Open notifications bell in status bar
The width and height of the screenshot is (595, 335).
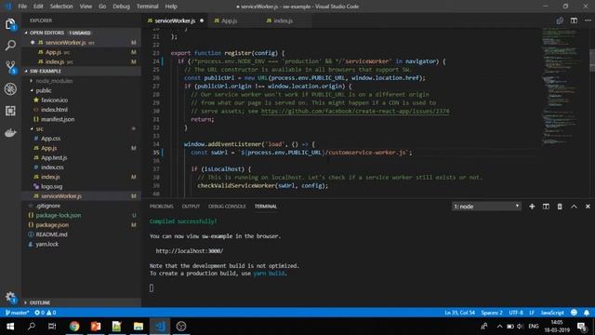[587, 313]
